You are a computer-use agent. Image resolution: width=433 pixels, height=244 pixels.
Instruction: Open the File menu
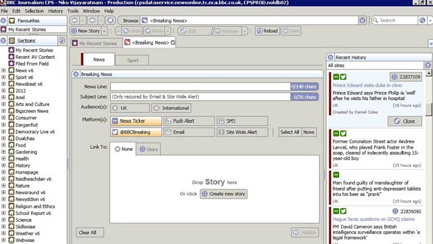tap(5, 11)
